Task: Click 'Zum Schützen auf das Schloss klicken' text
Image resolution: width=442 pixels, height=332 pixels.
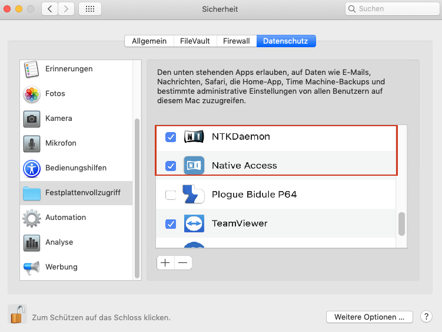Action: click(101, 318)
